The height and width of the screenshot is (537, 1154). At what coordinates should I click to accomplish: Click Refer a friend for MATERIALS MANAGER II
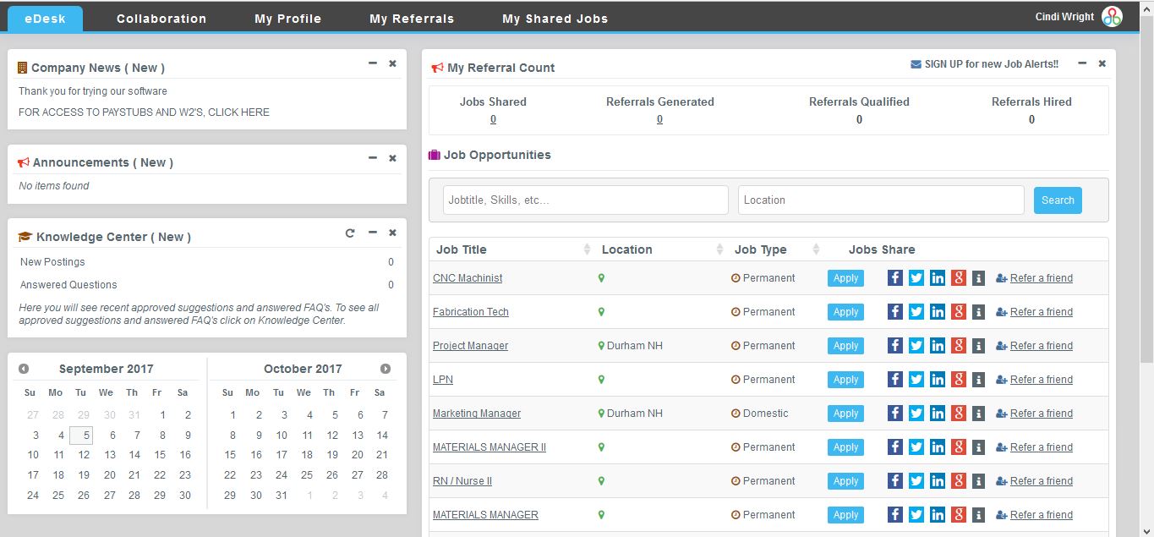(1041, 447)
